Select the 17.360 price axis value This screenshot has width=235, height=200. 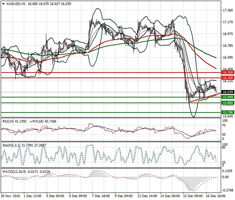pyautogui.click(x=228, y=10)
